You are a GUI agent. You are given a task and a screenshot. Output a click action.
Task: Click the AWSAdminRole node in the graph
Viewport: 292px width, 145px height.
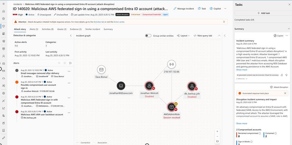coord(171,107)
